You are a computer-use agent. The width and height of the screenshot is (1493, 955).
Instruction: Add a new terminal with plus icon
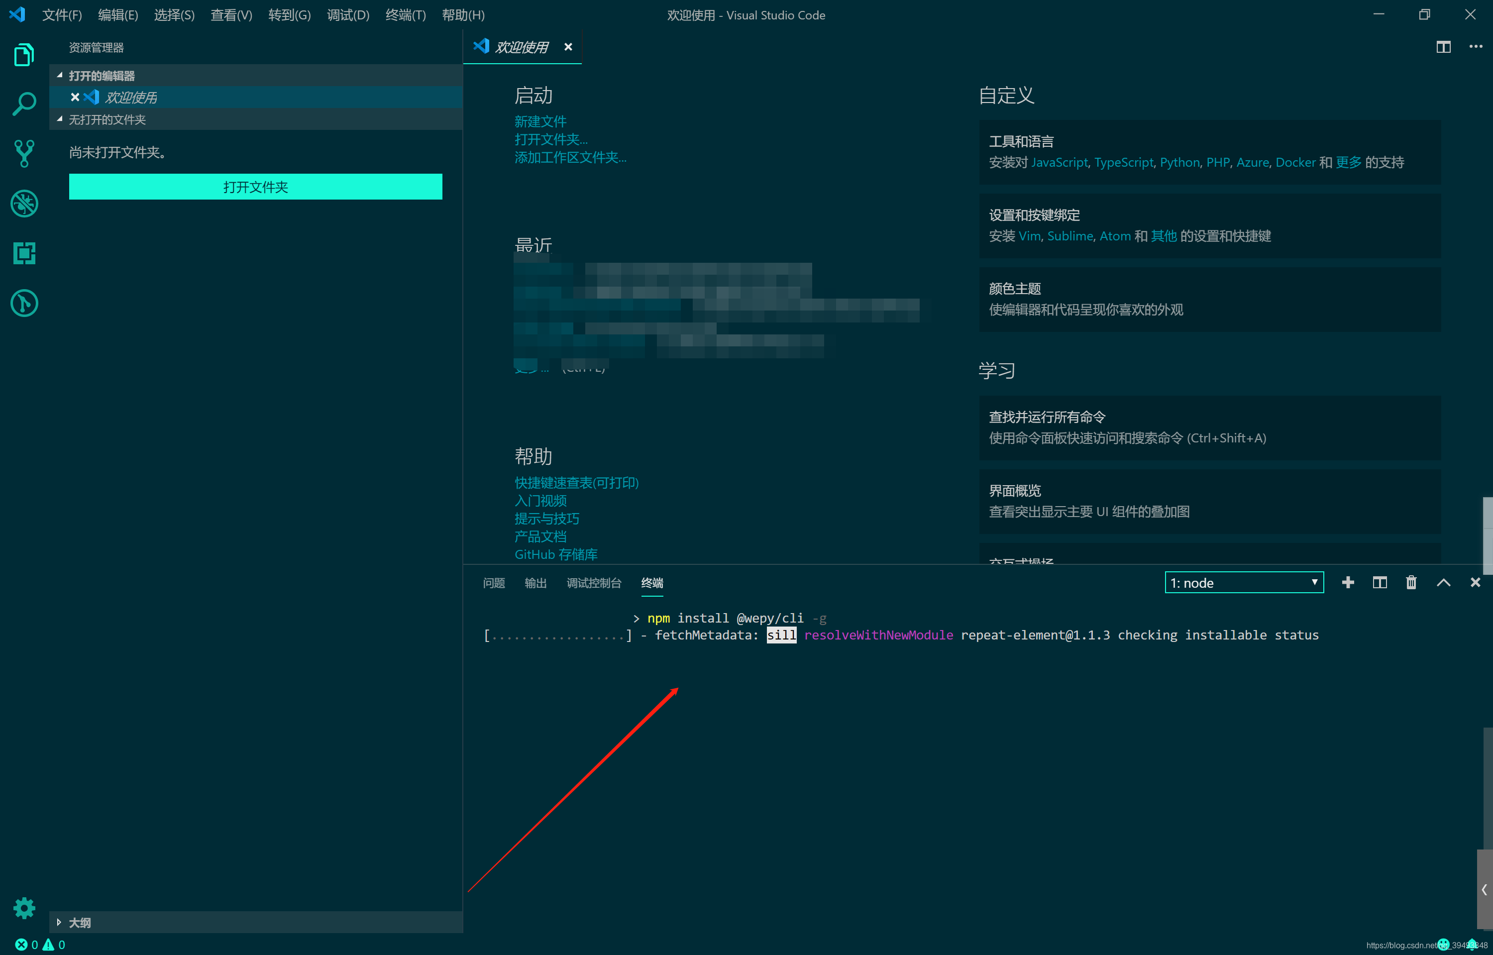tap(1348, 583)
